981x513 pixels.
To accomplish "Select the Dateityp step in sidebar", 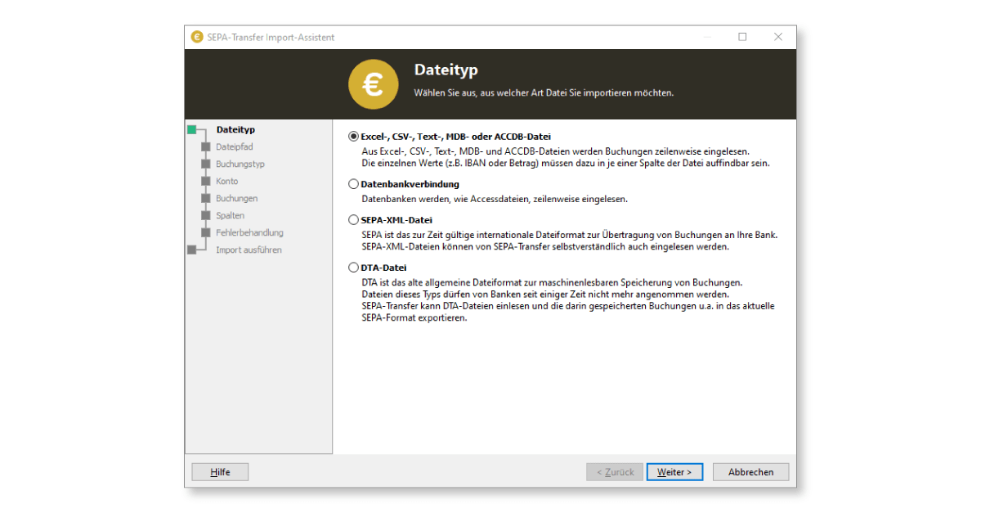I will point(235,129).
